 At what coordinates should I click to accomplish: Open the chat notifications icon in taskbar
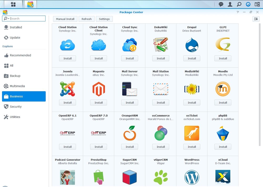(221, 4)
